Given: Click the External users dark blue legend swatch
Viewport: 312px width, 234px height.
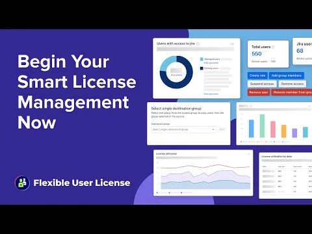Looking at the screenshot, I should point(201,68).
